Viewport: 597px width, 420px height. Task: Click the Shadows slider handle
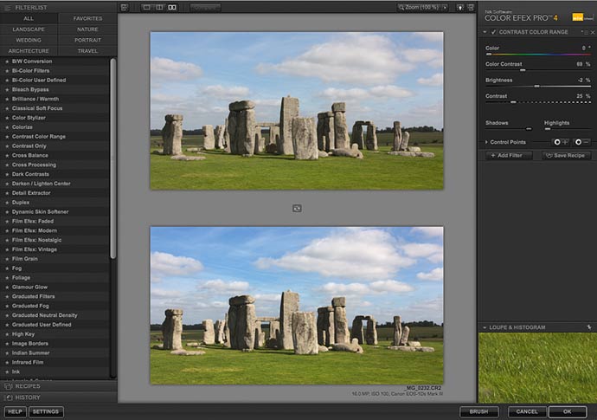click(529, 129)
